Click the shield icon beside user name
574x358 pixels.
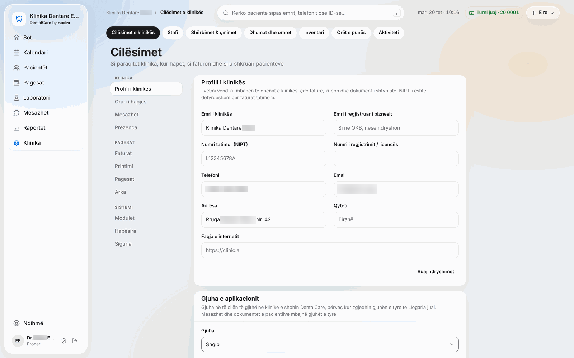64,341
